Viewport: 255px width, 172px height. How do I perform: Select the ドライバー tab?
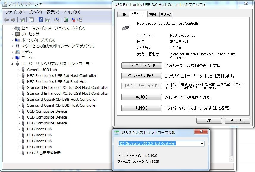[138, 14]
